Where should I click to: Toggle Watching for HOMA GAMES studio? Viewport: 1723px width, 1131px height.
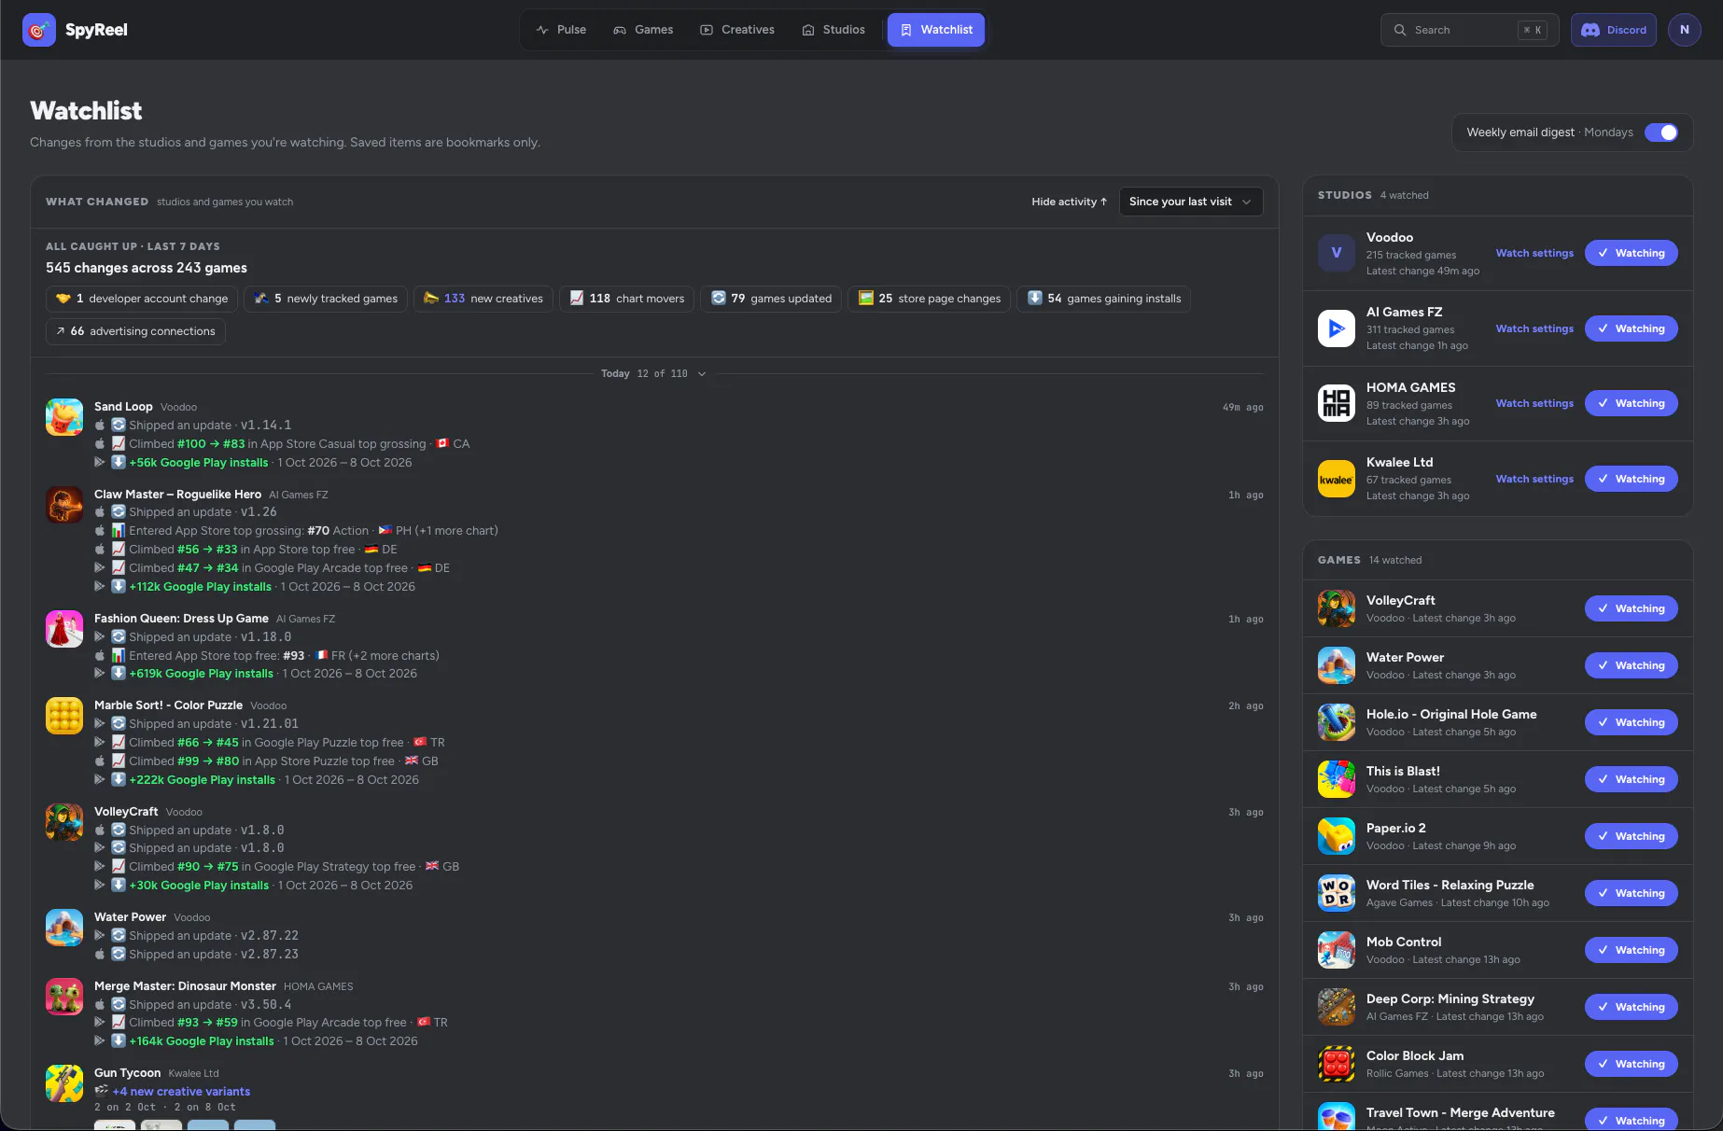click(x=1631, y=403)
